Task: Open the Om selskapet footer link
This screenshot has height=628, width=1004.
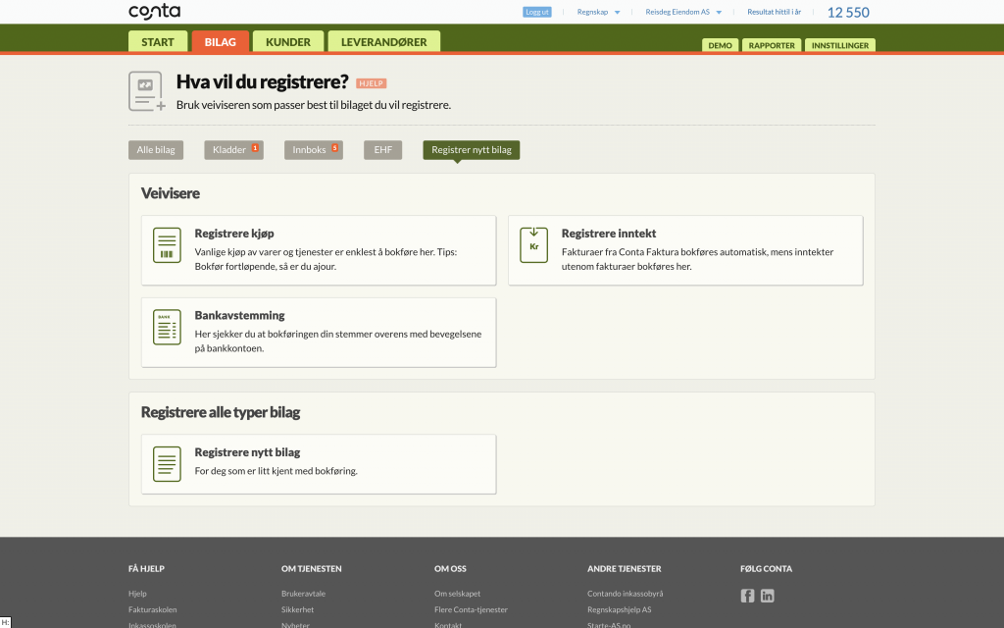Action: click(457, 594)
